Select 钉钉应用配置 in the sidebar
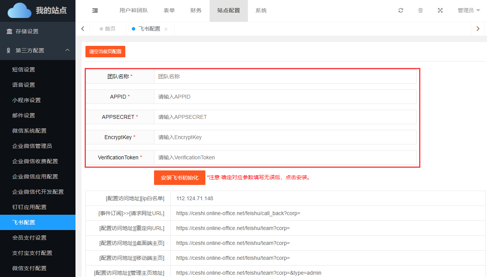The width and height of the screenshot is (487, 277). pyautogui.click(x=29, y=207)
